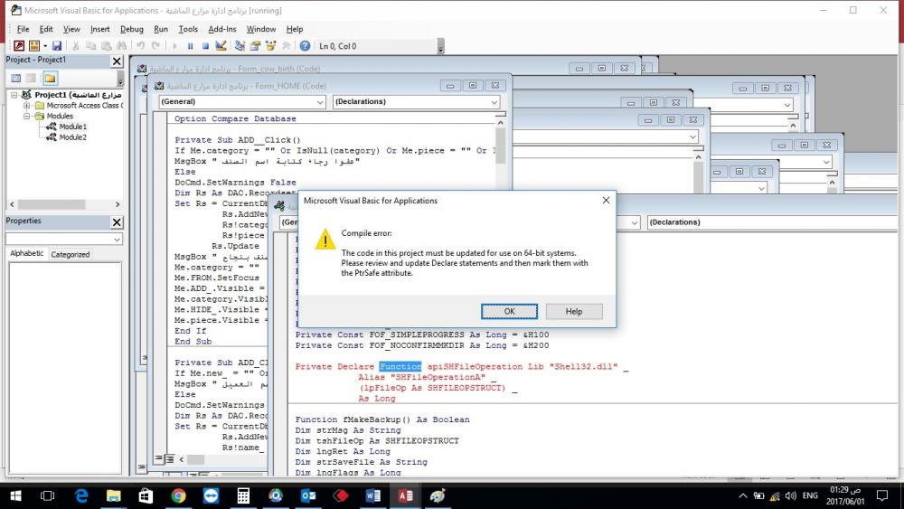Collapse the Modules folder node
Screen dimensions: 904x509
click(26, 116)
